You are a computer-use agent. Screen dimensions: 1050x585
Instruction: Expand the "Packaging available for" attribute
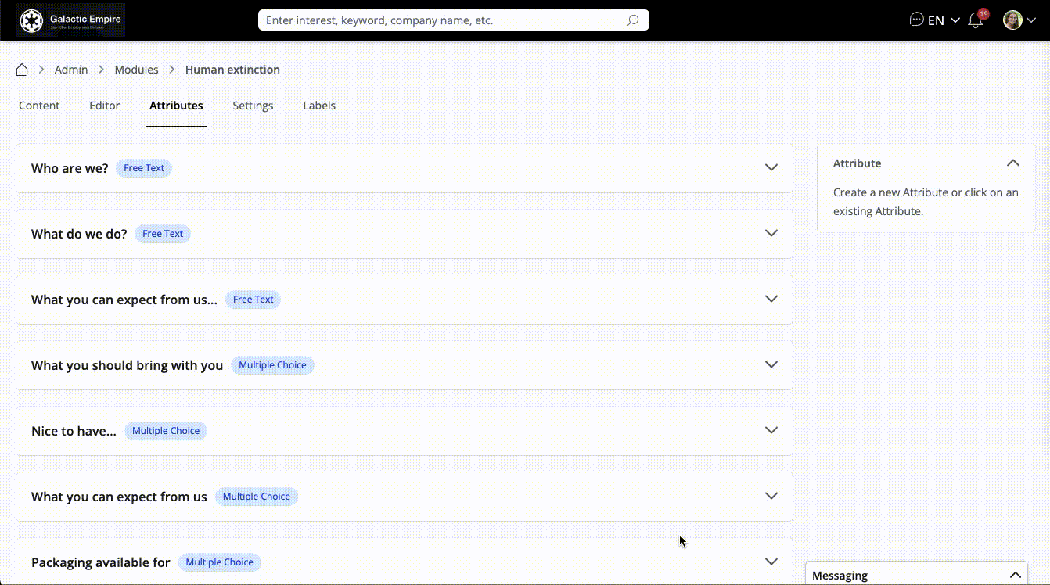point(771,562)
